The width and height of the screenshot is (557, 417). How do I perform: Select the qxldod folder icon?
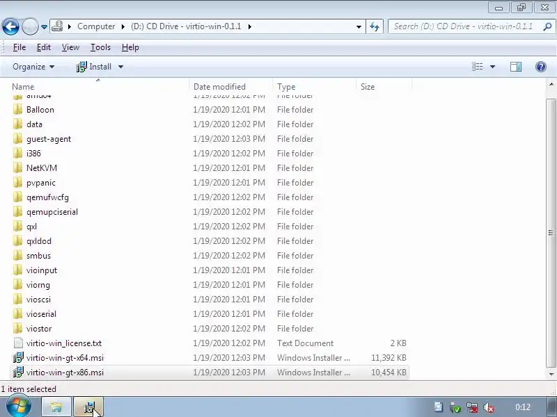pyautogui.click(x=18, y=240)
